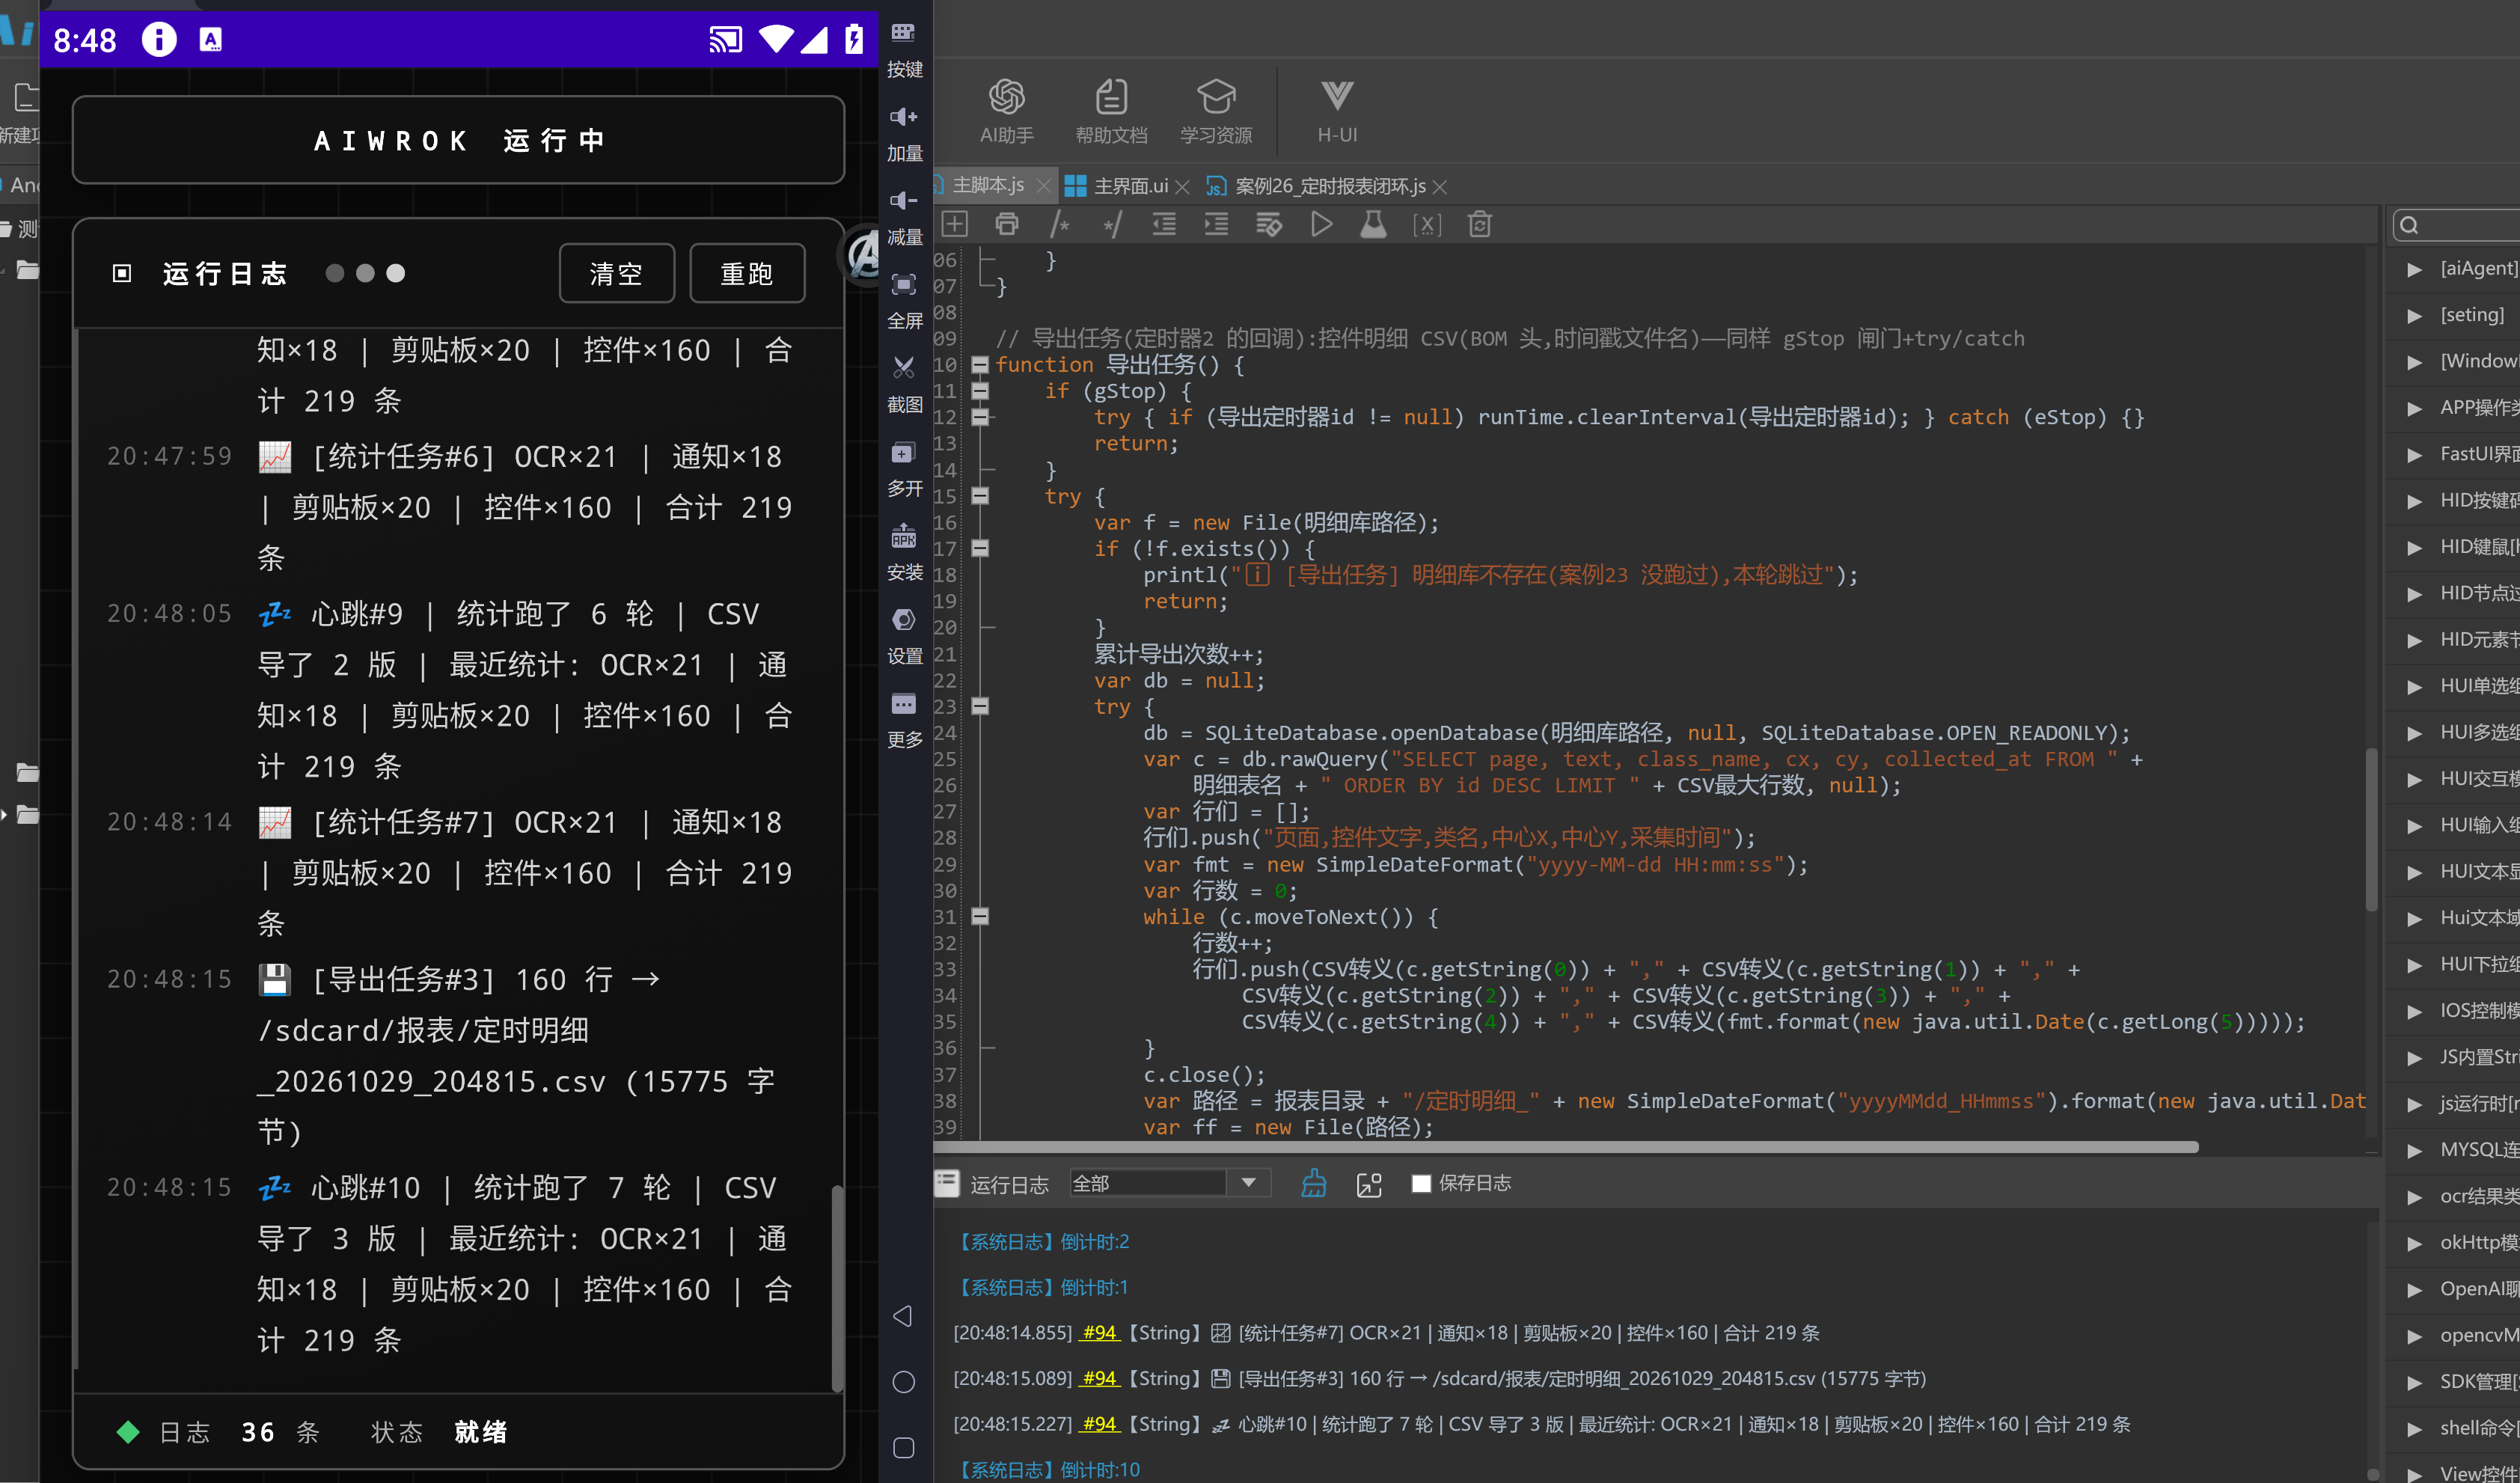
Task: Expand the MYSQL tree node
Action: pos(2414,1150)
